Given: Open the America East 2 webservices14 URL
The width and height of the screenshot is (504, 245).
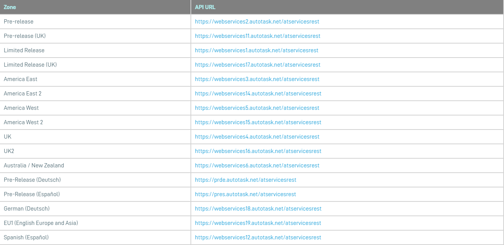Looking at the screenshot, I should (x=258, y=94).
